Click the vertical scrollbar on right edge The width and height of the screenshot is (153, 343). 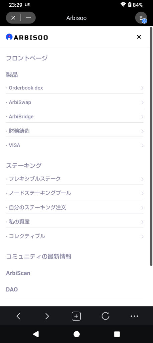[151, 146]
